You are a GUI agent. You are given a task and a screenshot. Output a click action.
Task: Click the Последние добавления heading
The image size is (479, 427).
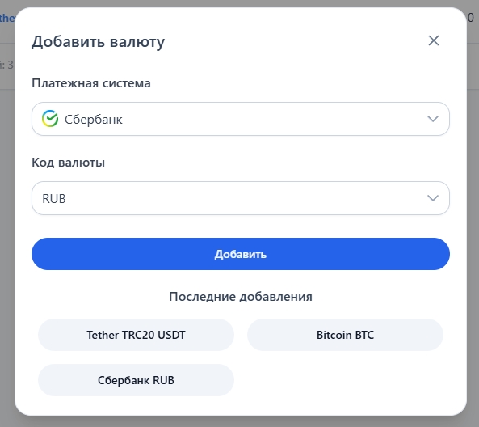click(x=241, y=296)
